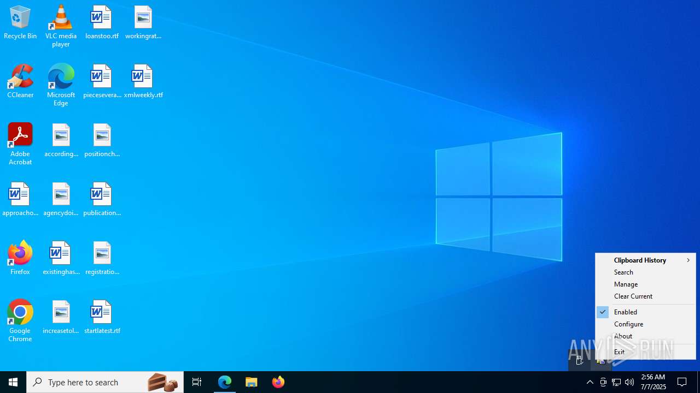The image size is (700, 393).
Task: Open the network status tray icon
Action: pyautogui.click(x=616, y=382)
